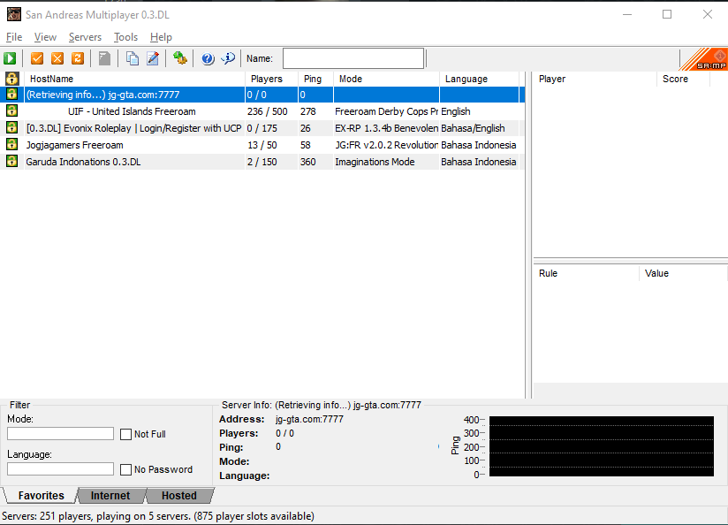Select UIF - United Islands Freeroam server
Image resolution: width=728 pixels, height=525 pixels.
(262, 111)
